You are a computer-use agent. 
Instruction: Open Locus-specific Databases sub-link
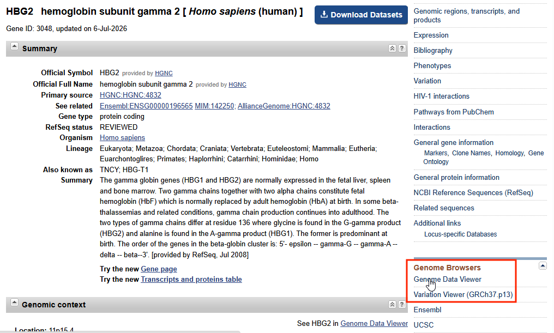pos(460,234)
